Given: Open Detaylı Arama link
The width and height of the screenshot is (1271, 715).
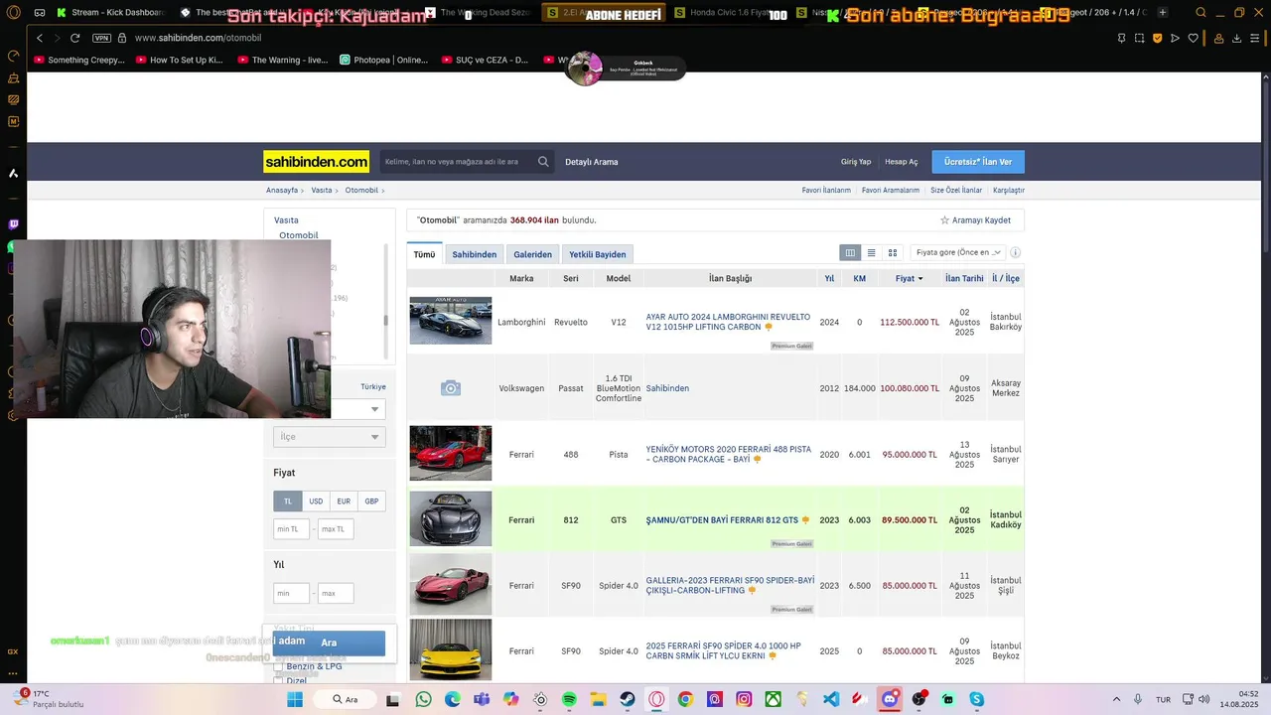Looking at the screenshot, I should tap(592, 162).
